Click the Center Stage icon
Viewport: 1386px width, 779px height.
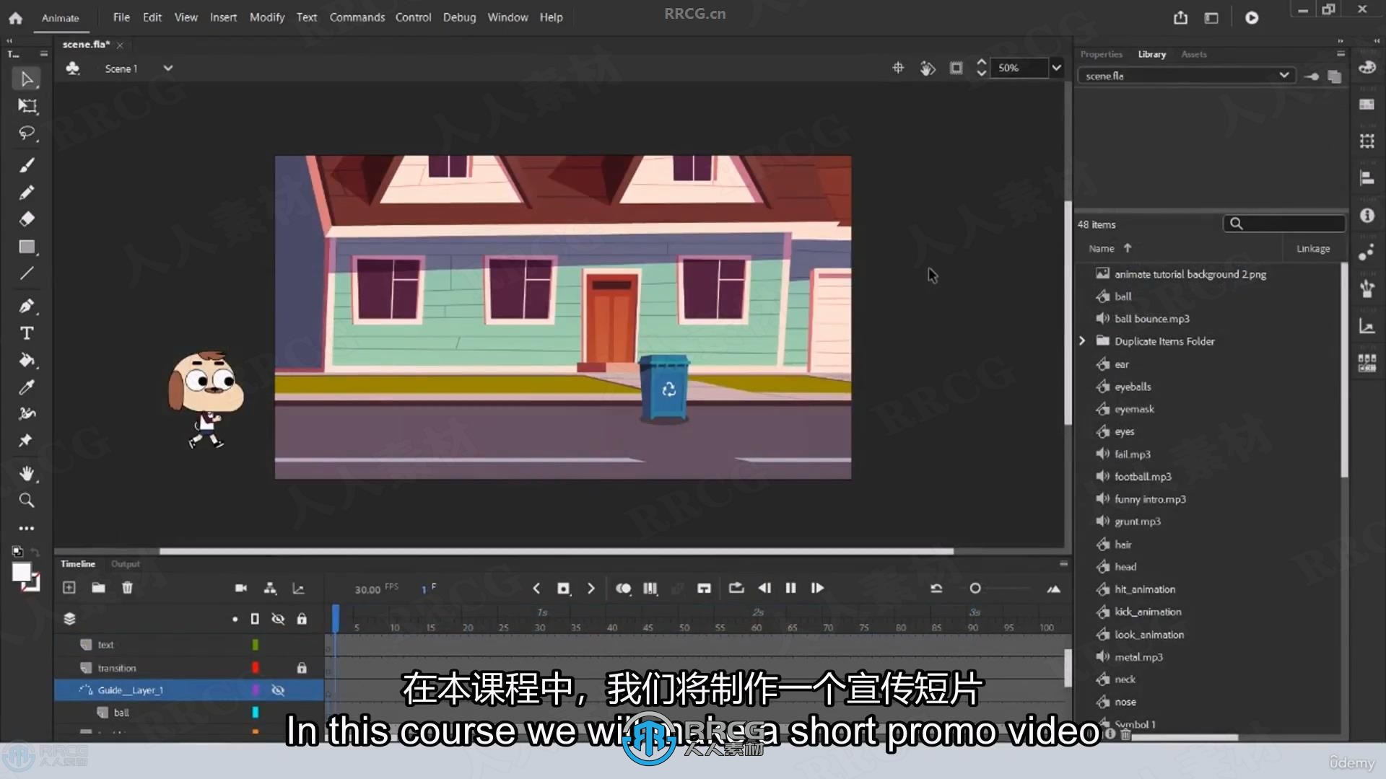(x=898, y=68)
